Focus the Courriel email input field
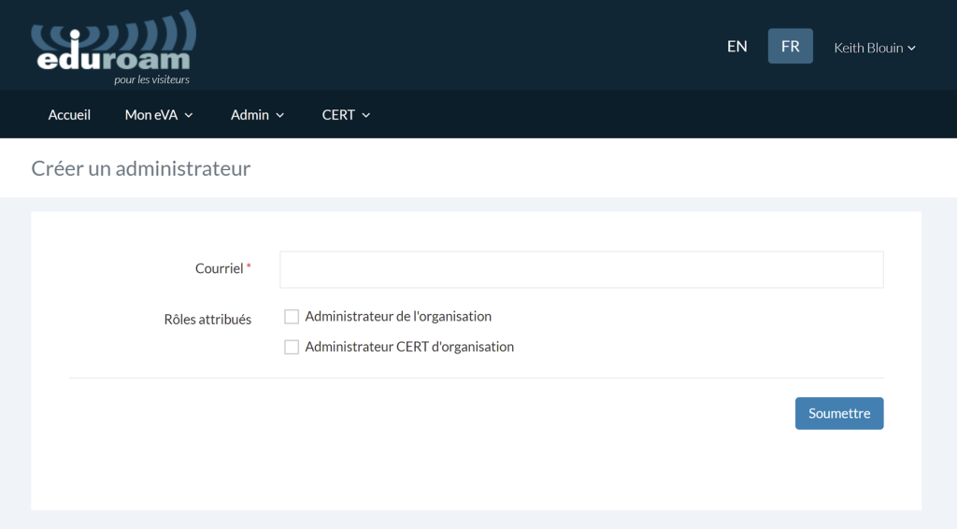957x529 pixels. point(581,269)
